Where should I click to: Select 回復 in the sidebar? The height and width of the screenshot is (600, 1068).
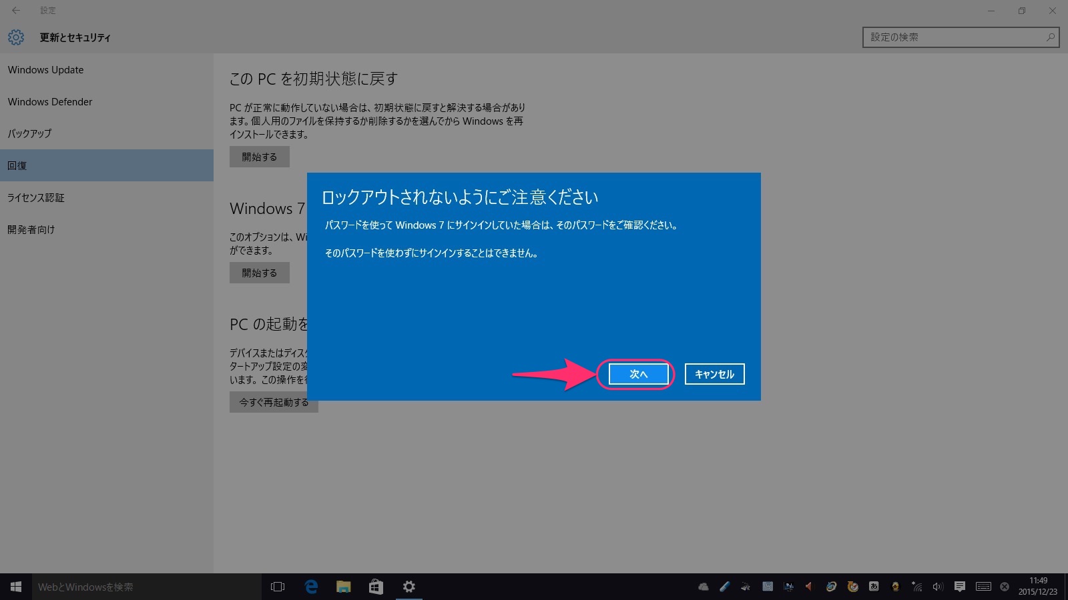(x=107, y=165)
